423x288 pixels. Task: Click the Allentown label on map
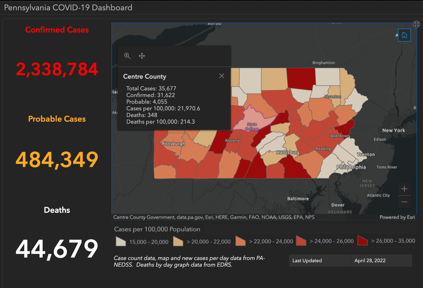pyautogui.click(x=340, y=136)
